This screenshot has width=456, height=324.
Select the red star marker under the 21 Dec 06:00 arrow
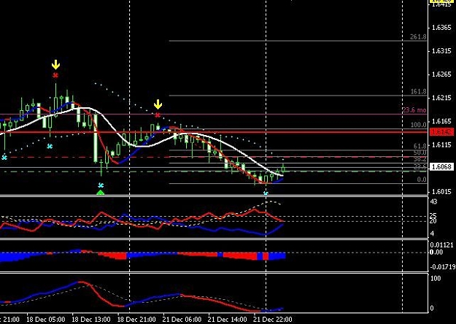pos(158,115)
